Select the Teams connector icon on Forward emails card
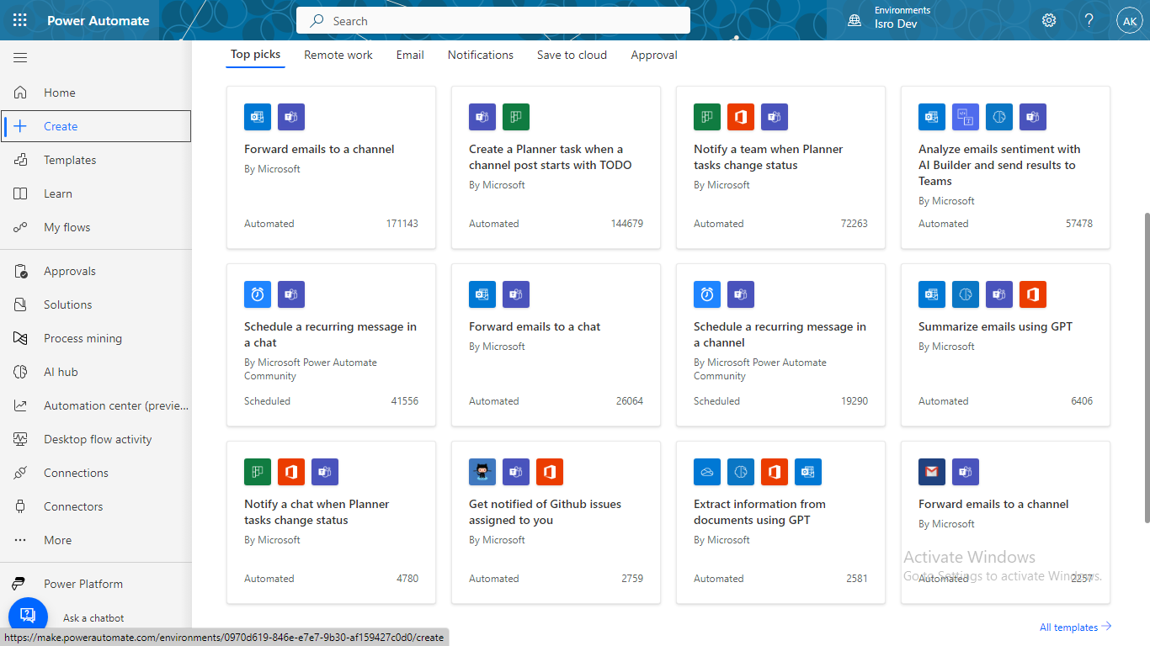Viewport: 1150px width, 646px height. tap(290, 117)
